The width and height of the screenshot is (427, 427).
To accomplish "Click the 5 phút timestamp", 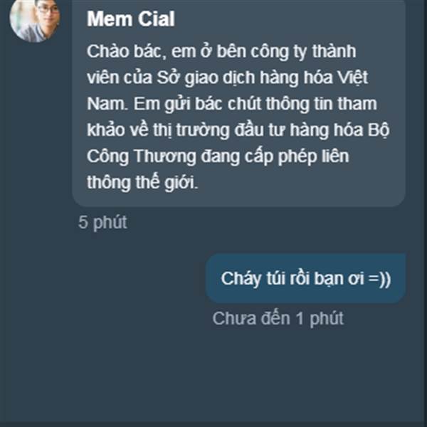I will tap(102, 223).
